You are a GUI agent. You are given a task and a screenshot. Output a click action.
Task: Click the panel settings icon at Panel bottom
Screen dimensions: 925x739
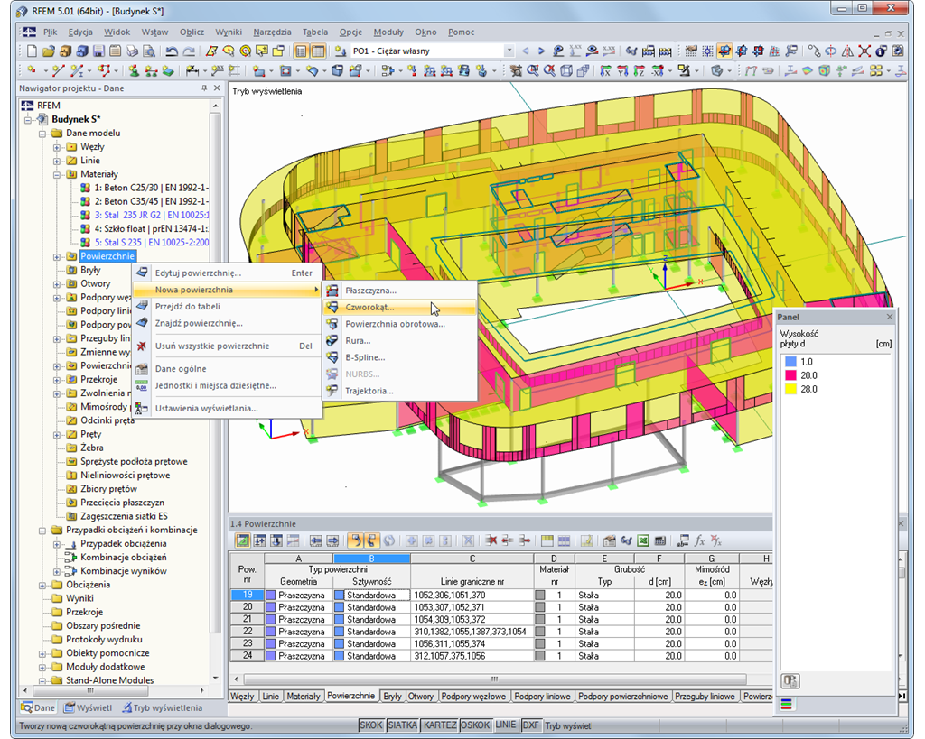point(790,681)
